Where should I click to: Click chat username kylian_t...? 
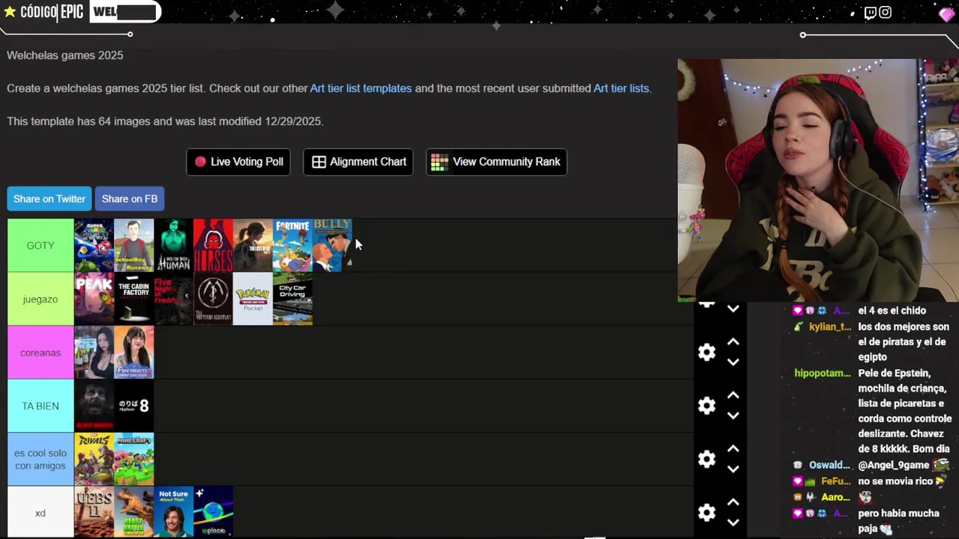click(830, 327)
